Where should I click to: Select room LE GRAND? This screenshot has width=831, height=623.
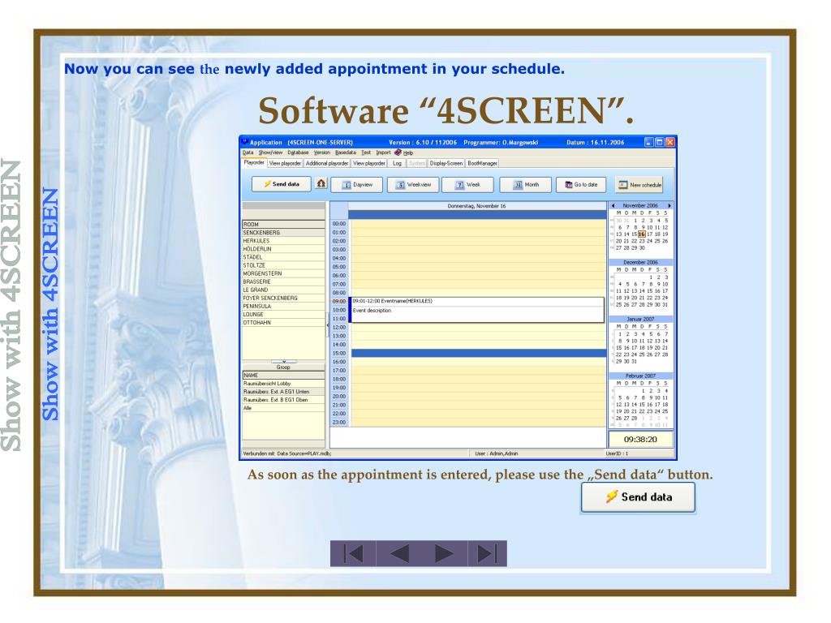click(283, 290)
